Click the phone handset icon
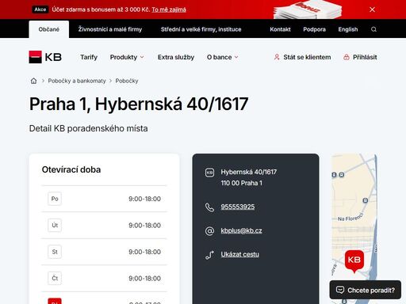Image resolution: width=406 pixels, height=304 pixels. pos(209,207)
